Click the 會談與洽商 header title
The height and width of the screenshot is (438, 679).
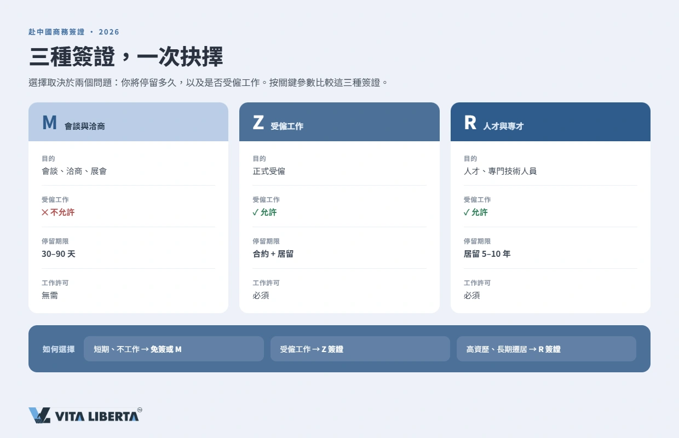(x=85, y=126)
